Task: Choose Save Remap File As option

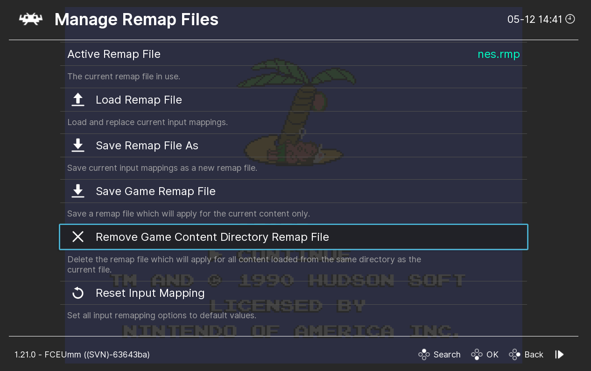Action: (x=147, y=146)
